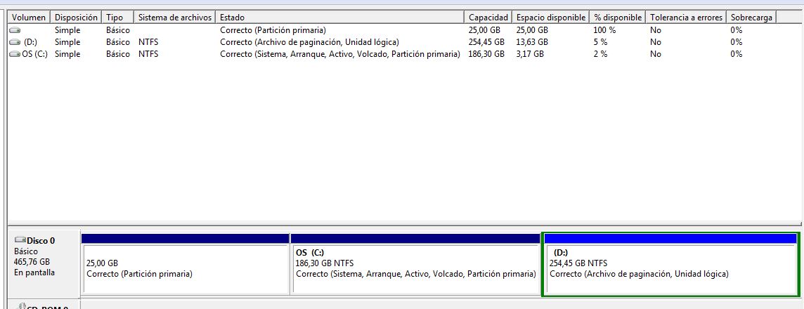Sort by Espacio disponible column header

pyautogui.click(x=550, y=17)
